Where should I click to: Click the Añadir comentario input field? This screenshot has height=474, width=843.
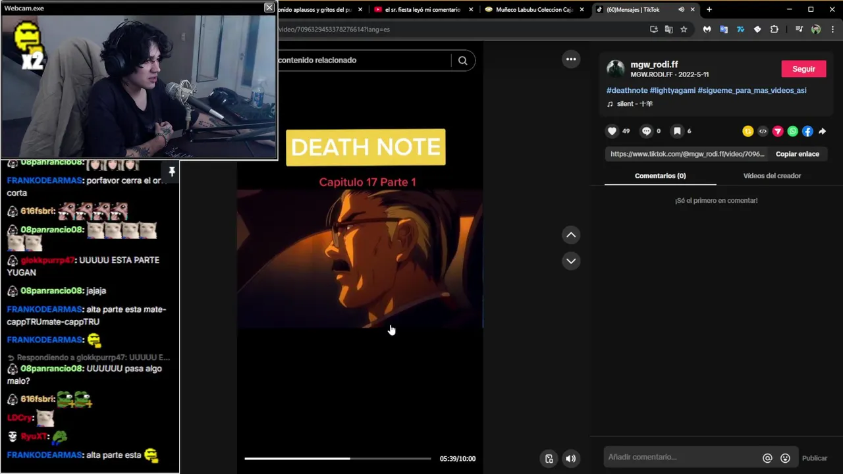click(x=682, y=457)
